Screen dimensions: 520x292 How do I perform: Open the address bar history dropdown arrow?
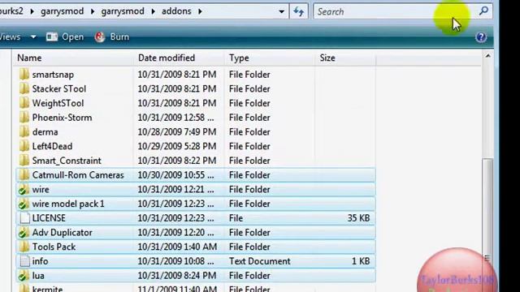pos(282,11)
